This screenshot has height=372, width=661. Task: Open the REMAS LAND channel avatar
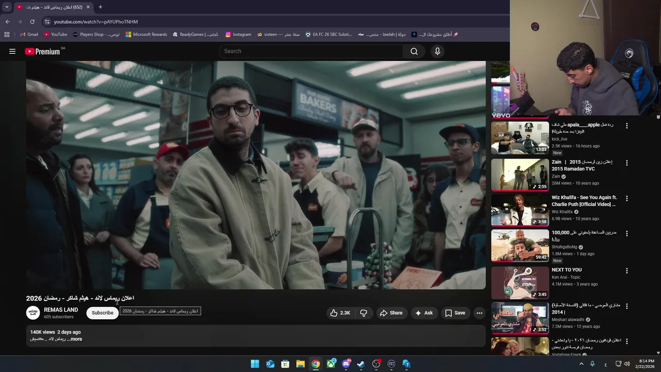pyautogui.click(x=33, y=313)
